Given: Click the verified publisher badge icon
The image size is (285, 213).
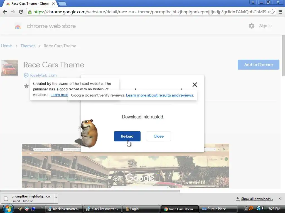Looking at the screenshot, I should pyautogui.click(x=26, y=75).
